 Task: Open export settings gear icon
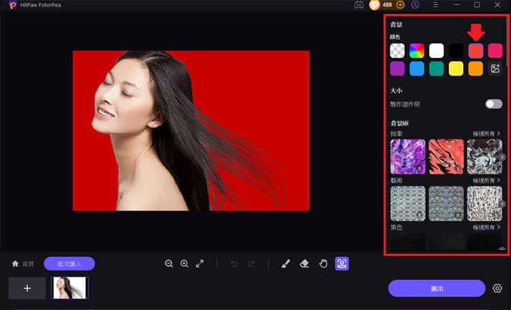tap(497, 288)
